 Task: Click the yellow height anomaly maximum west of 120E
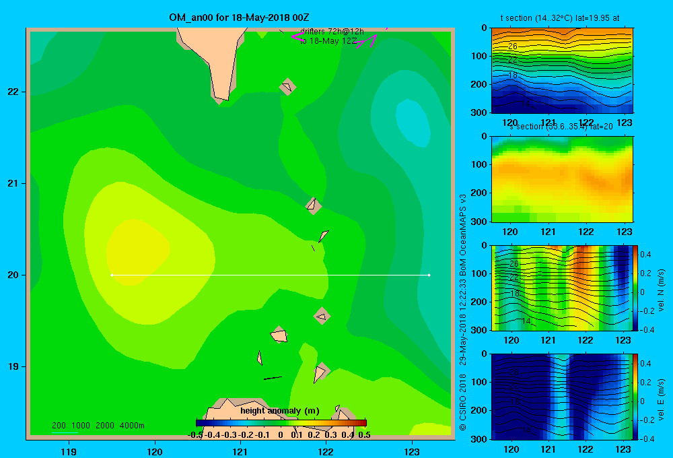(137, 251)
